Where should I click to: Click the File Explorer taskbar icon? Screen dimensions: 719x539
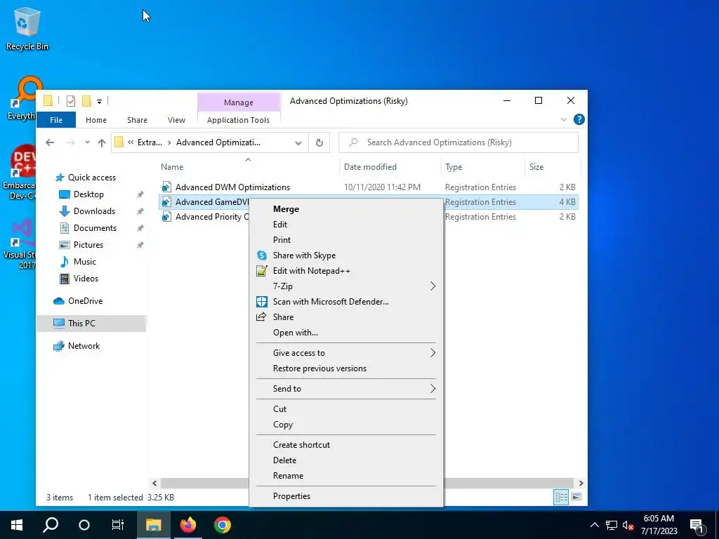[x=153, y=525]
